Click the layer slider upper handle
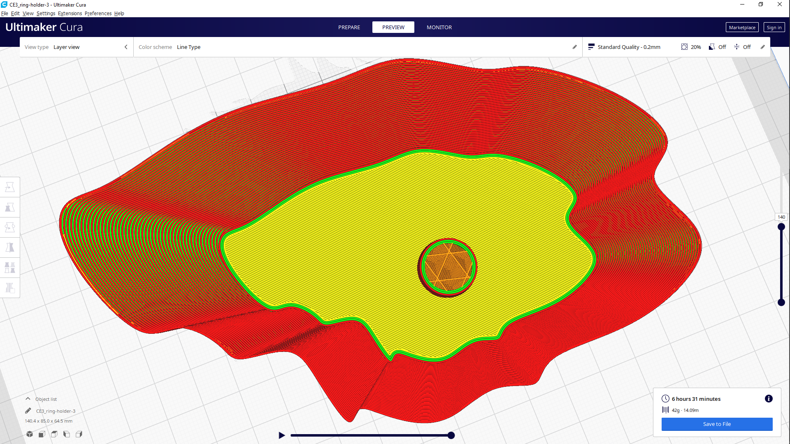790x444 pixels. click(x=781, y=227)
